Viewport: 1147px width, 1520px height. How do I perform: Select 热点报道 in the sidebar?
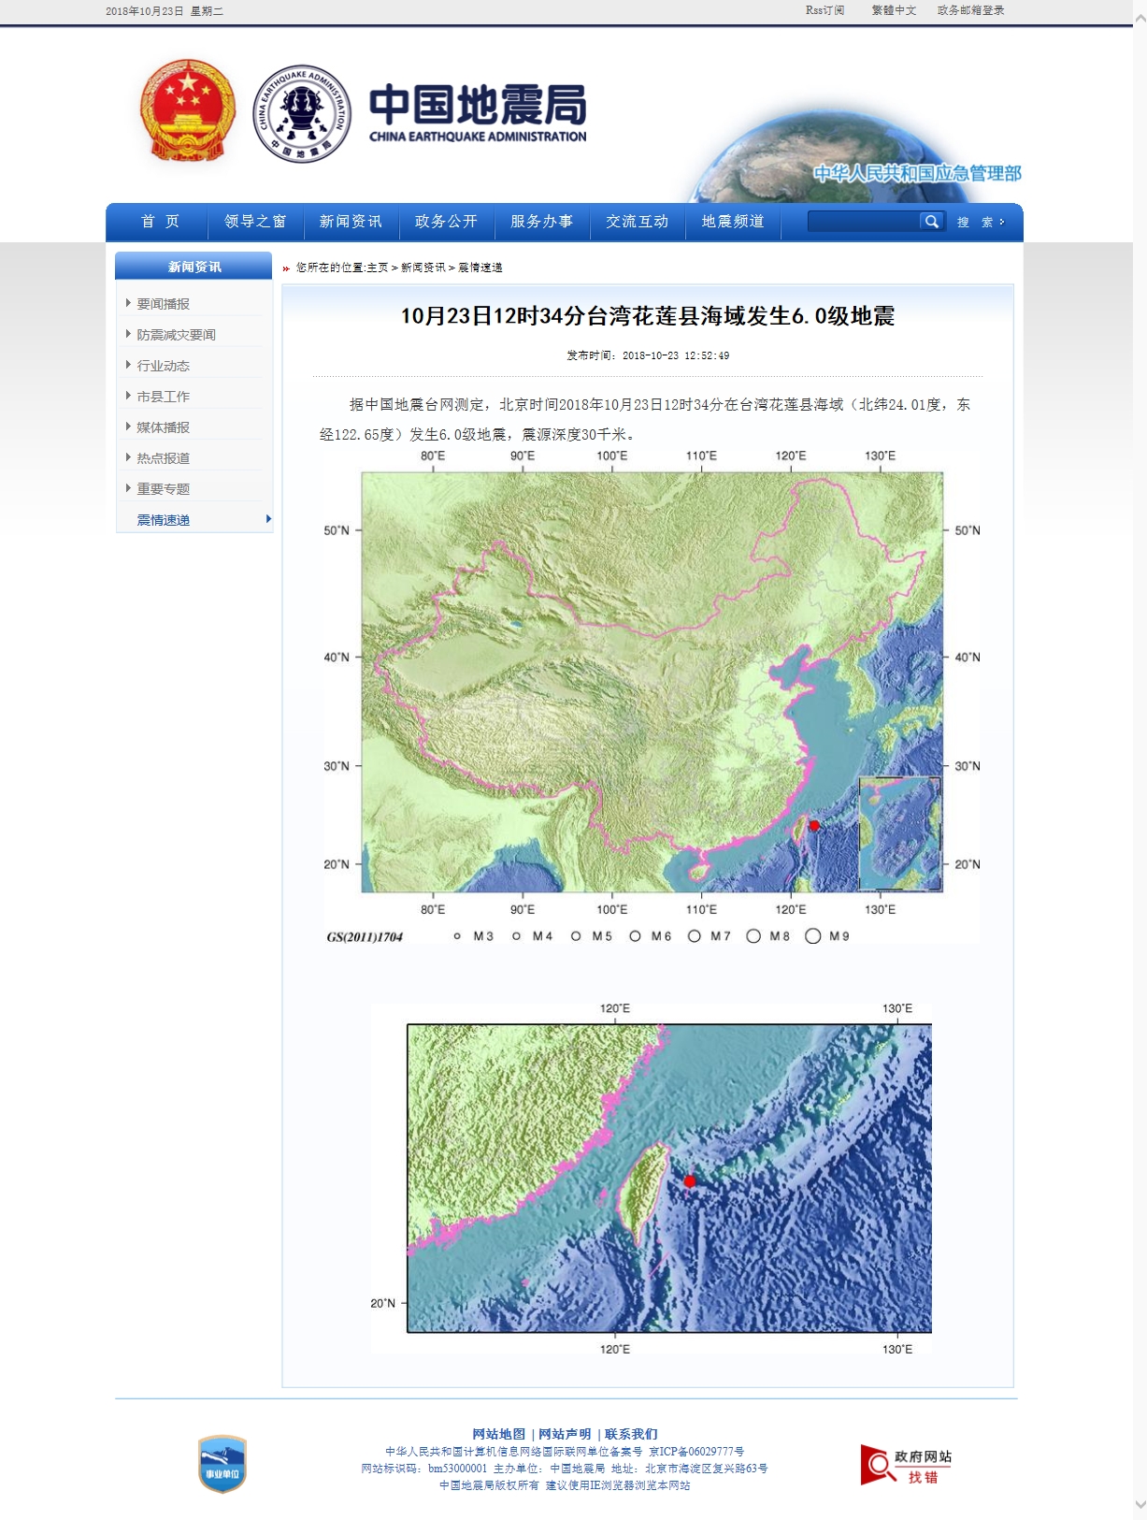[163, 458]
